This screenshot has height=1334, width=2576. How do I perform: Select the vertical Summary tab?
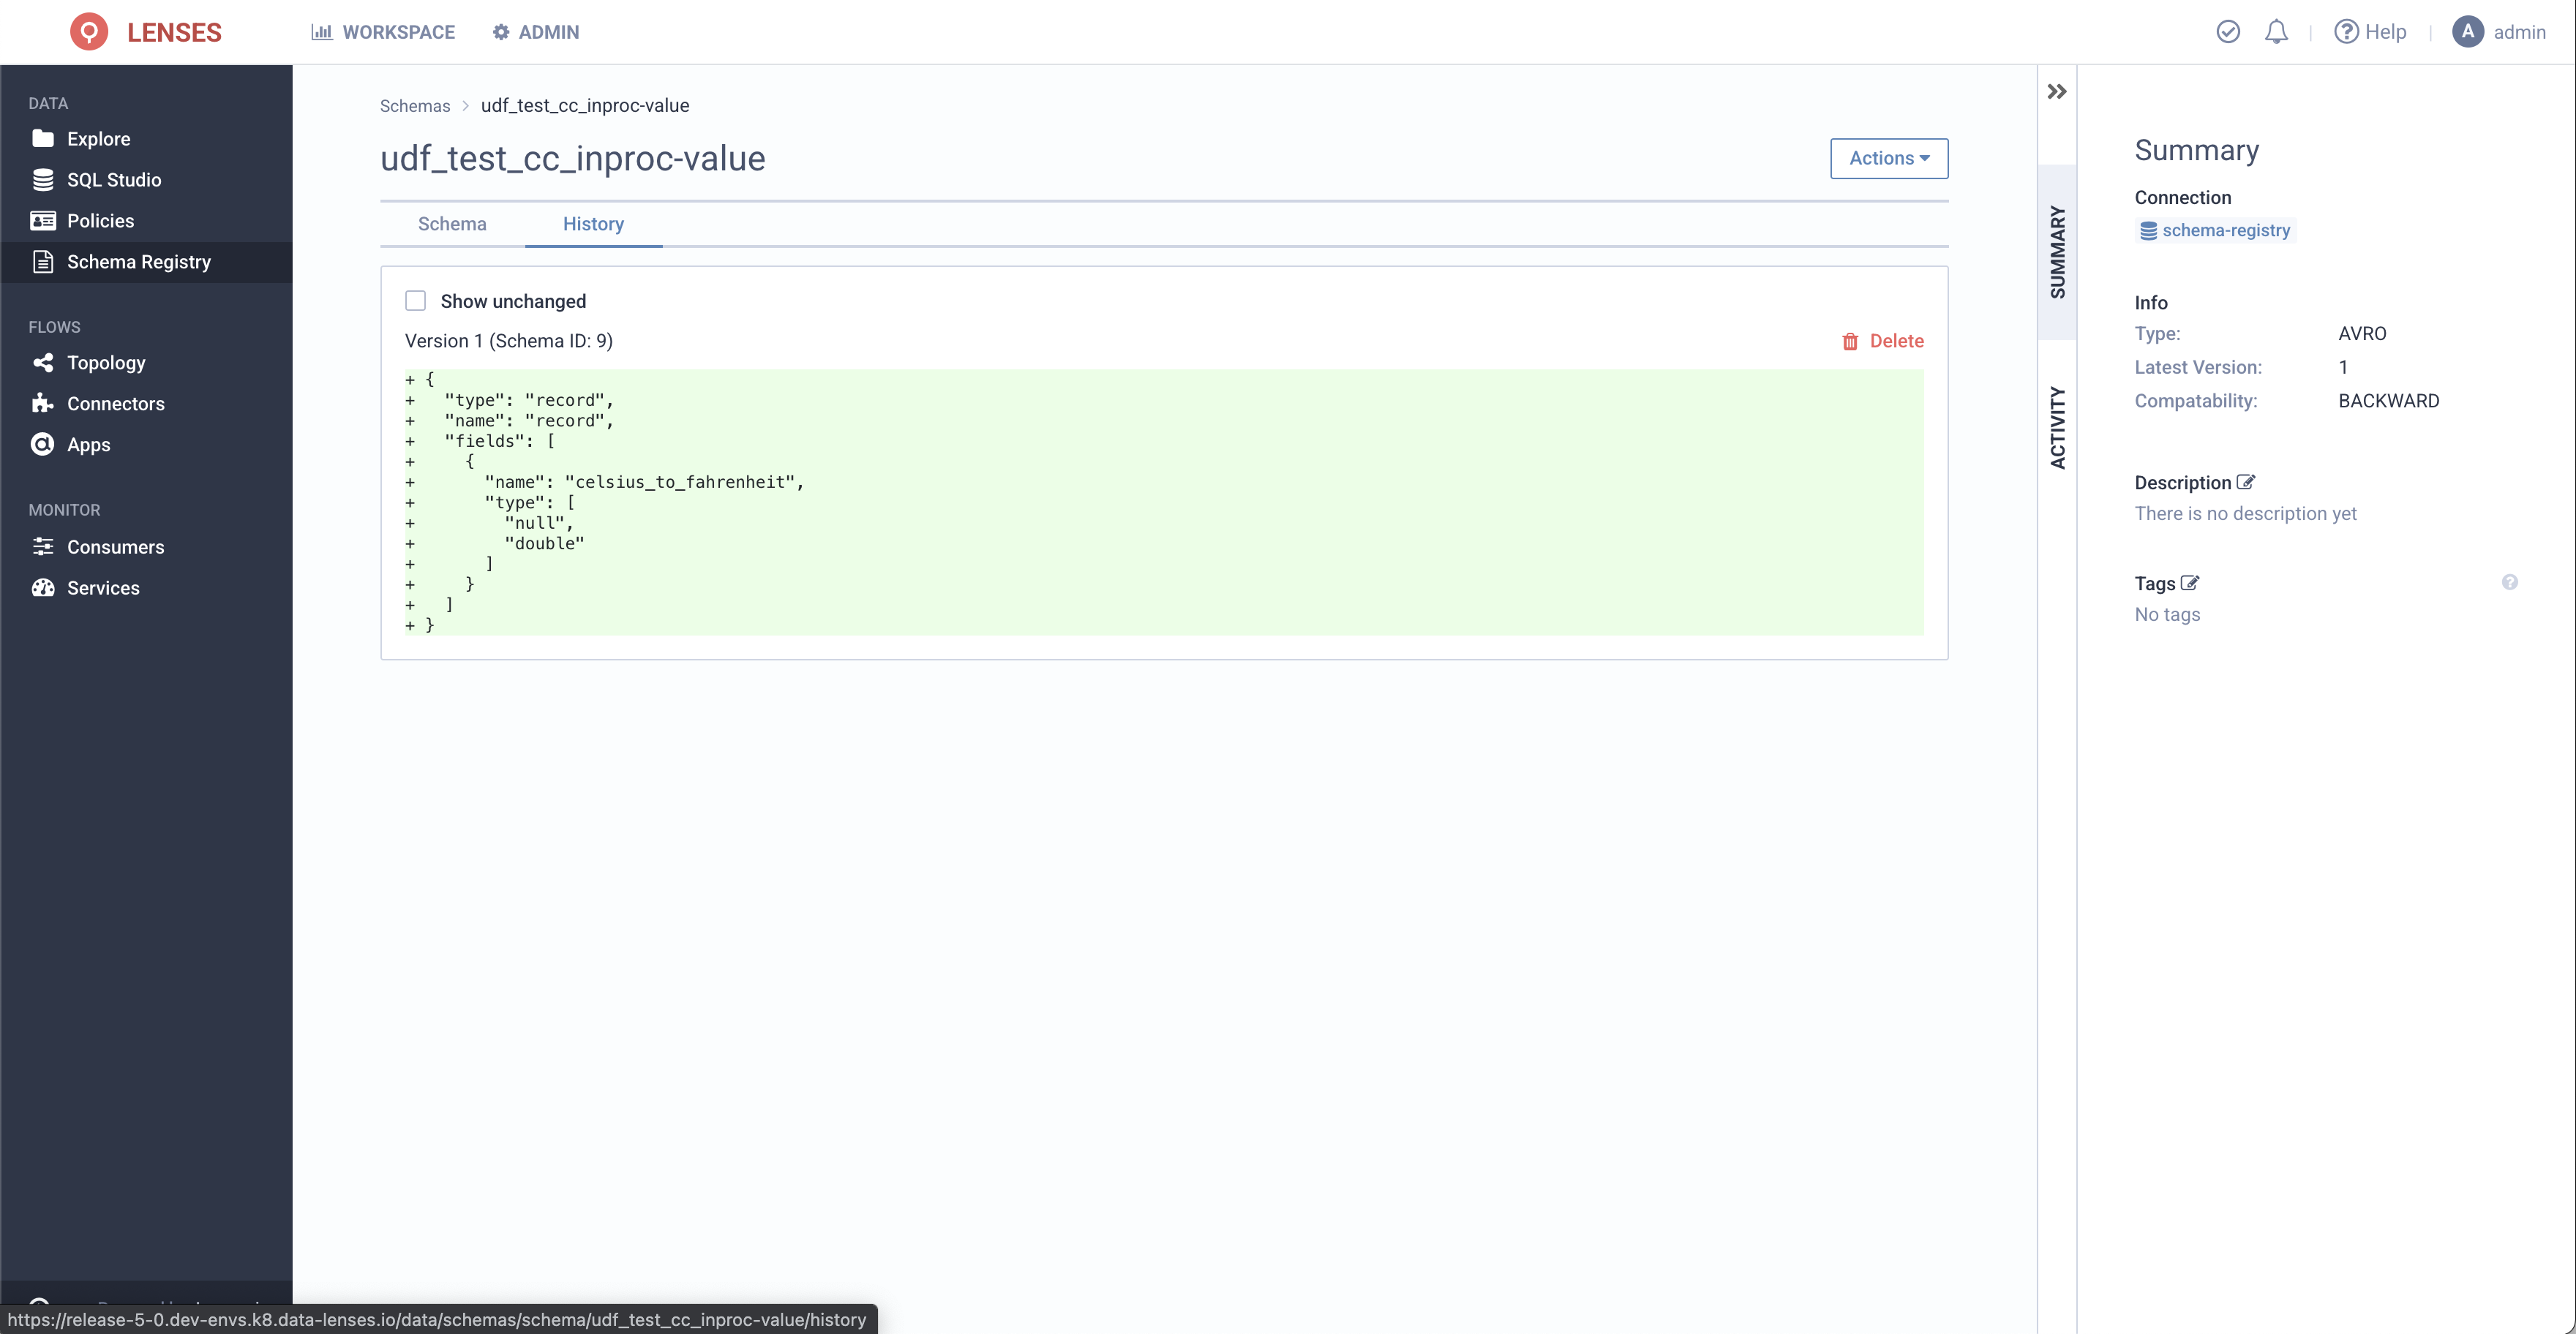click(x=2057, y=252)
